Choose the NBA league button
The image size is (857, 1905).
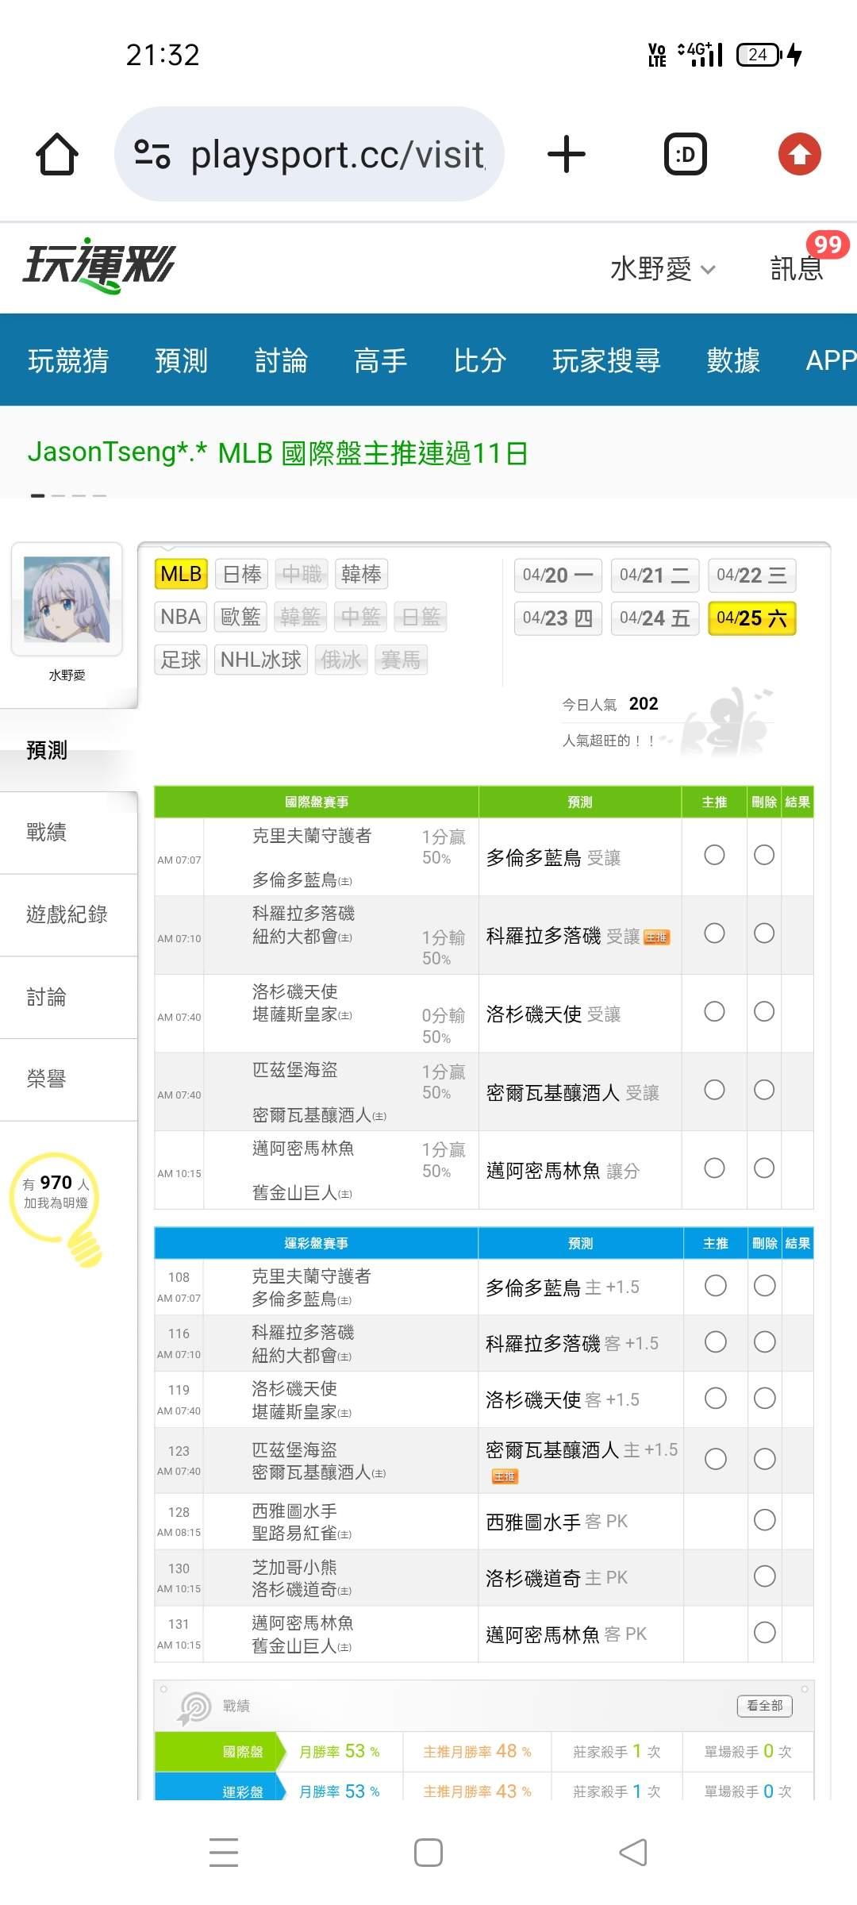180,617
